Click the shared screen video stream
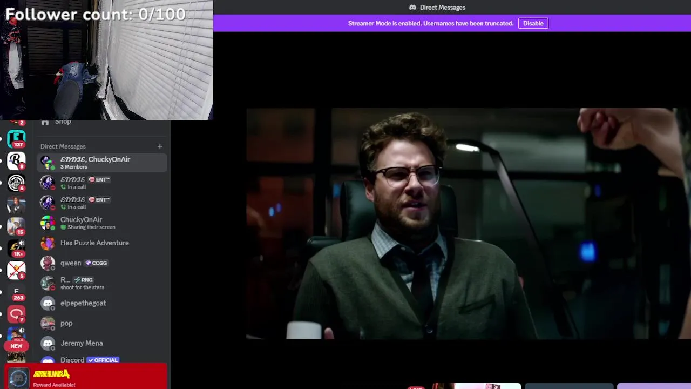 coord(468,224)
